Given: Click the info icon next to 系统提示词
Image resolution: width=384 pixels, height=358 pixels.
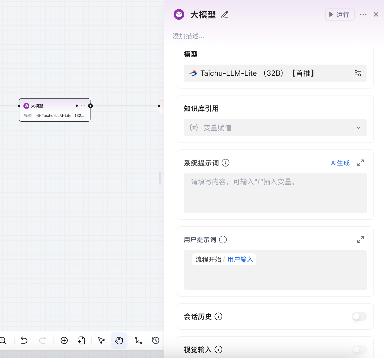Looking at the screenshot, I should click(x=225, y=163).
